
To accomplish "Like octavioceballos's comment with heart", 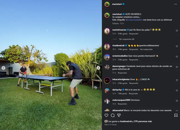I will click(177, 57).
